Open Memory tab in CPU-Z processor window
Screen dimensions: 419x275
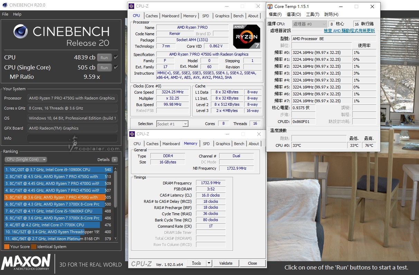pyautogui.click(x=190, y=16)
